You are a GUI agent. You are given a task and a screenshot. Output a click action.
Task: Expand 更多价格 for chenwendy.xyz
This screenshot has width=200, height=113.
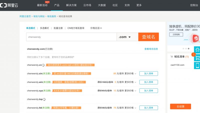(130, 91)
